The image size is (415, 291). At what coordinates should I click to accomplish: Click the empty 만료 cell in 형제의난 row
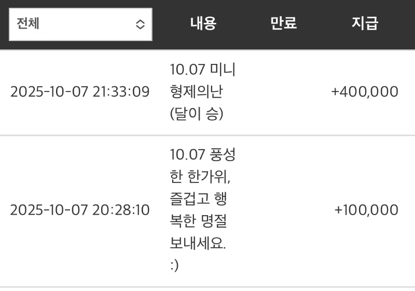click(x=283, y=92)
